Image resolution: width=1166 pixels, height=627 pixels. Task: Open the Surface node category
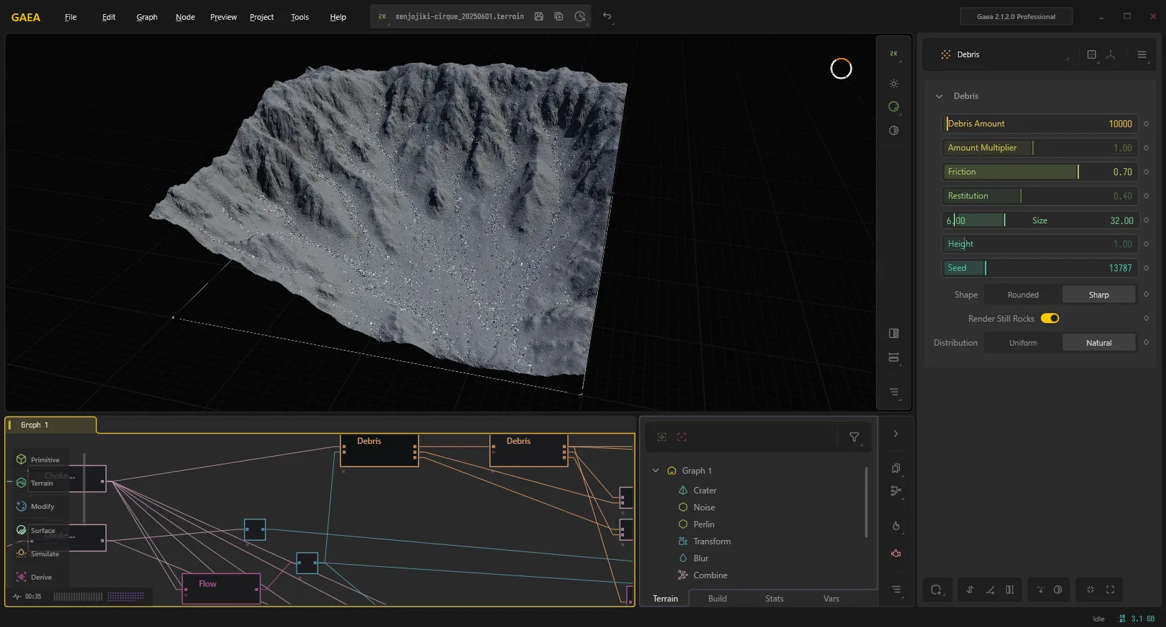[35, 530]
